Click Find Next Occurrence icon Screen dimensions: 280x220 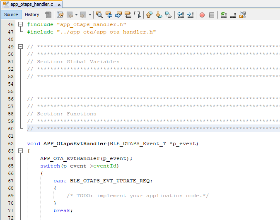(x=118, y=14)
